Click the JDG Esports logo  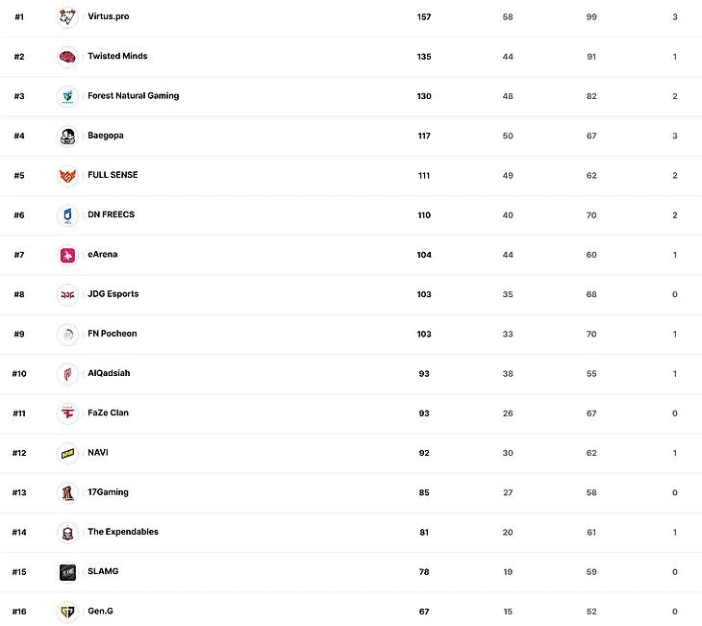pos(67,294)
